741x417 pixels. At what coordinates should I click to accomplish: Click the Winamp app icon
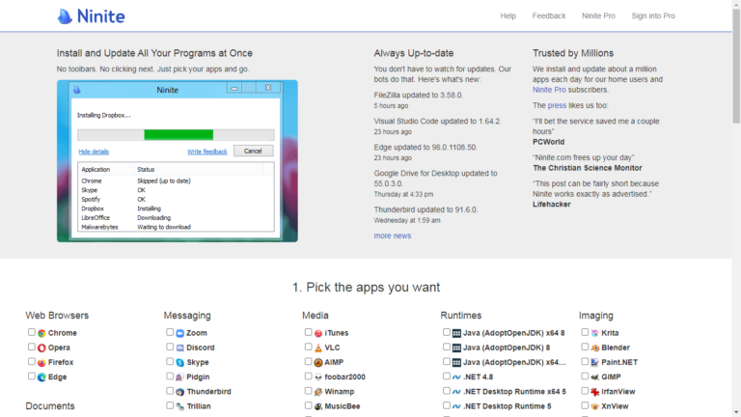point(318,392)
